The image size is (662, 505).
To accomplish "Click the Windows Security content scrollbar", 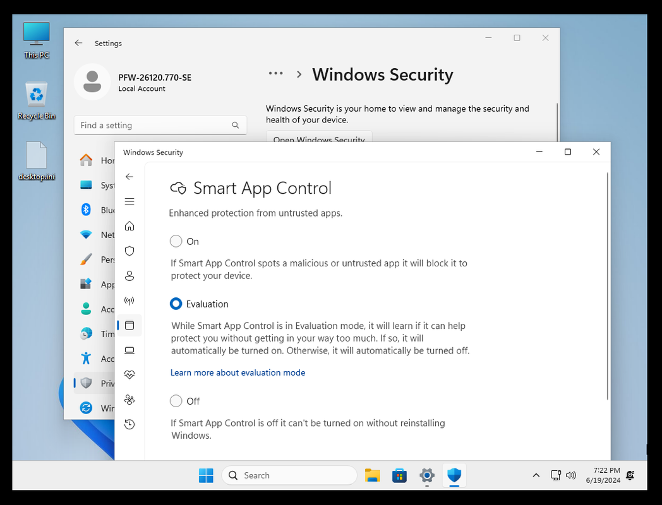I will (608, 286).
